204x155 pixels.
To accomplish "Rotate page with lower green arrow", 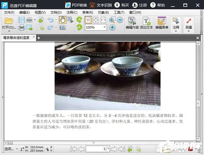I will pos(79,27).
